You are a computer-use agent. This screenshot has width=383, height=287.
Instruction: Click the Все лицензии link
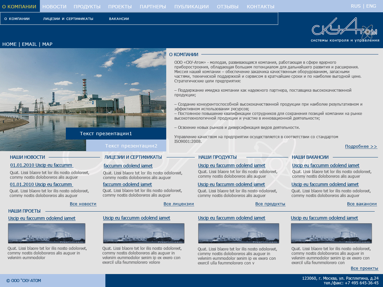[x=179, y=204]
